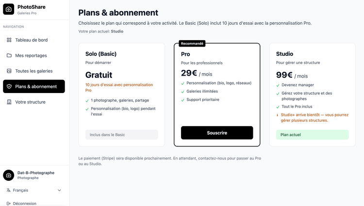Expand the Français language chevron

click(59, 190)
